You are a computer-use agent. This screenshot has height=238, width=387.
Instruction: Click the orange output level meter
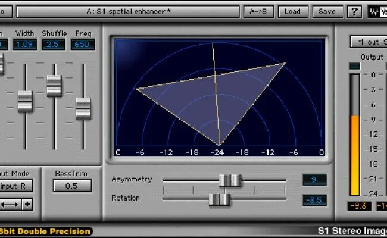(355, 134)
